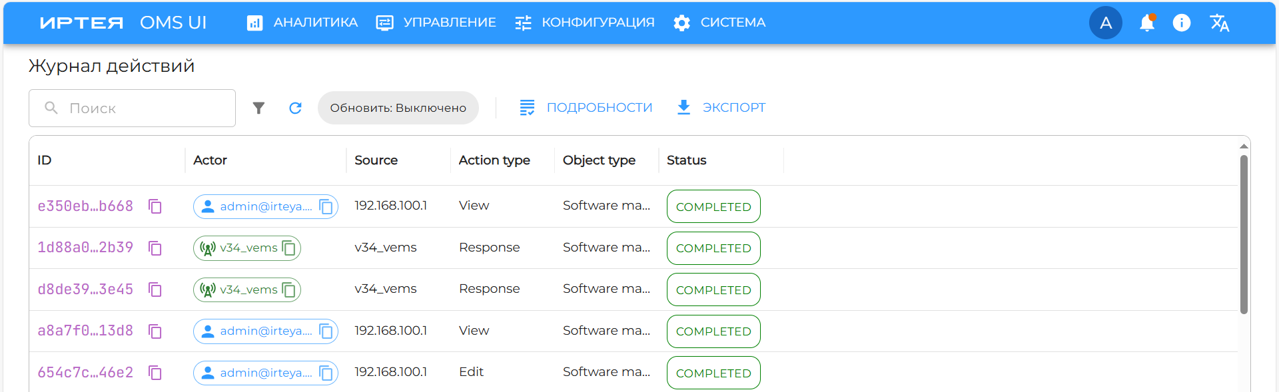Open the info icon in header

(x=1181, y=23)
